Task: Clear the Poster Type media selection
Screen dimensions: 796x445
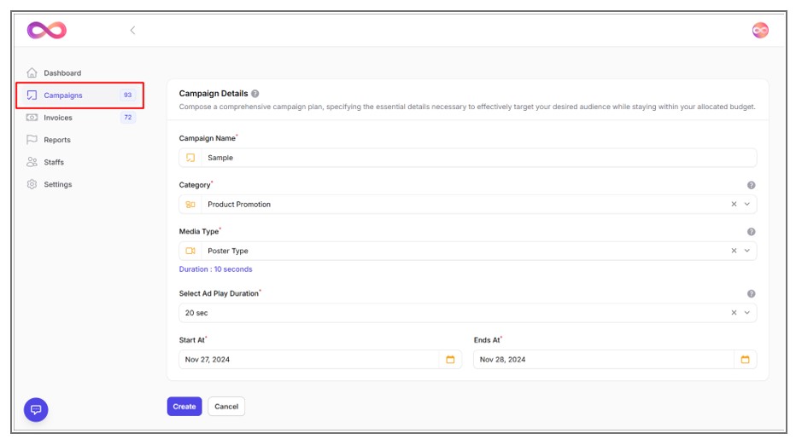Action: (734, 251)
